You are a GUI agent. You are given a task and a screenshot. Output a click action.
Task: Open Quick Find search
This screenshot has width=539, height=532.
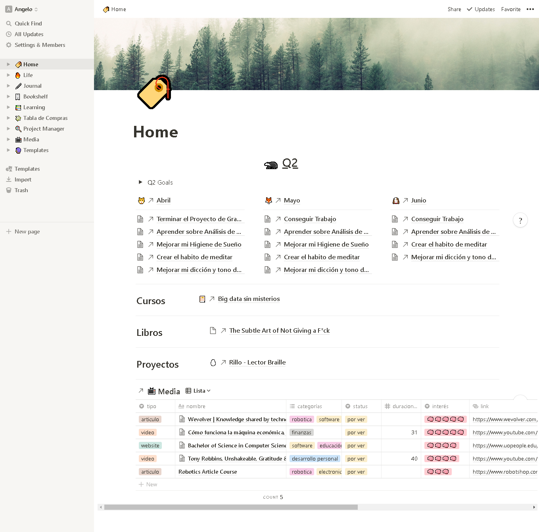tap(28, 23)
